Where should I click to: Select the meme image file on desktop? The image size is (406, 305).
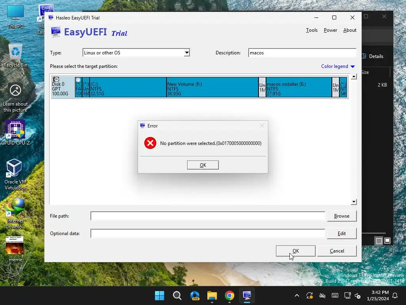click(15, 249)
